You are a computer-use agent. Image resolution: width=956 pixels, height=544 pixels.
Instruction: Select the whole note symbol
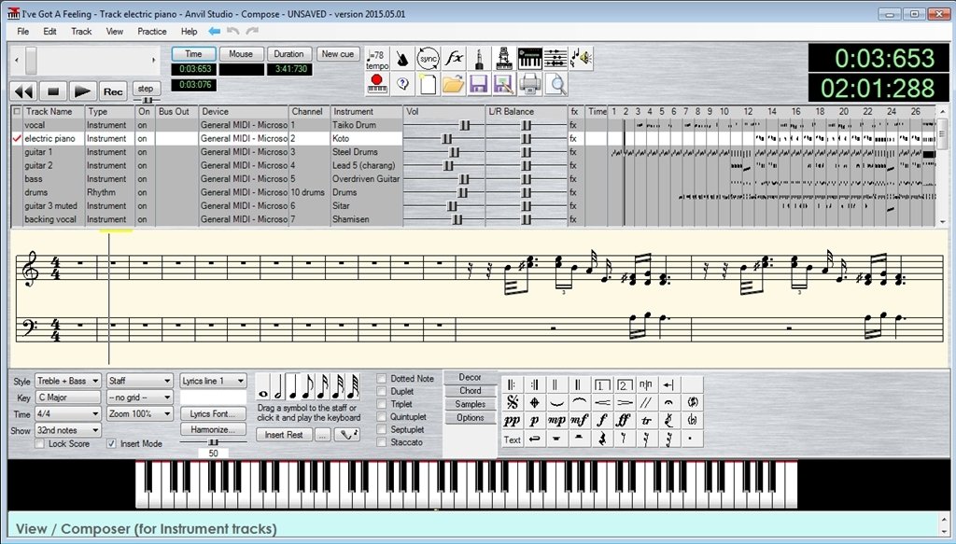(x=262, y=387)
